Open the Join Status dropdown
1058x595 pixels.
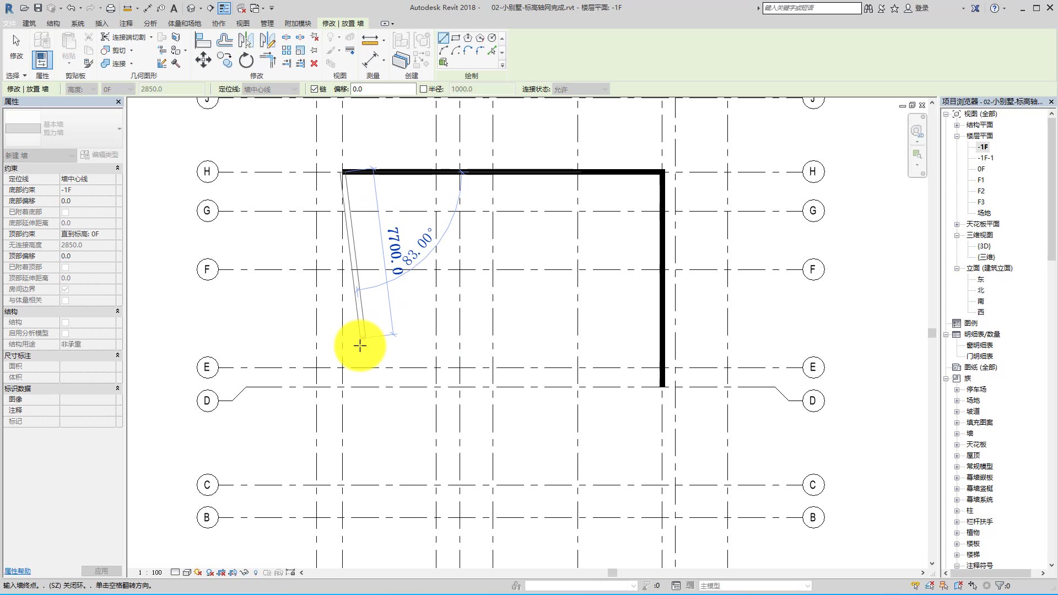pyautogui.click(x=580, y=89)
